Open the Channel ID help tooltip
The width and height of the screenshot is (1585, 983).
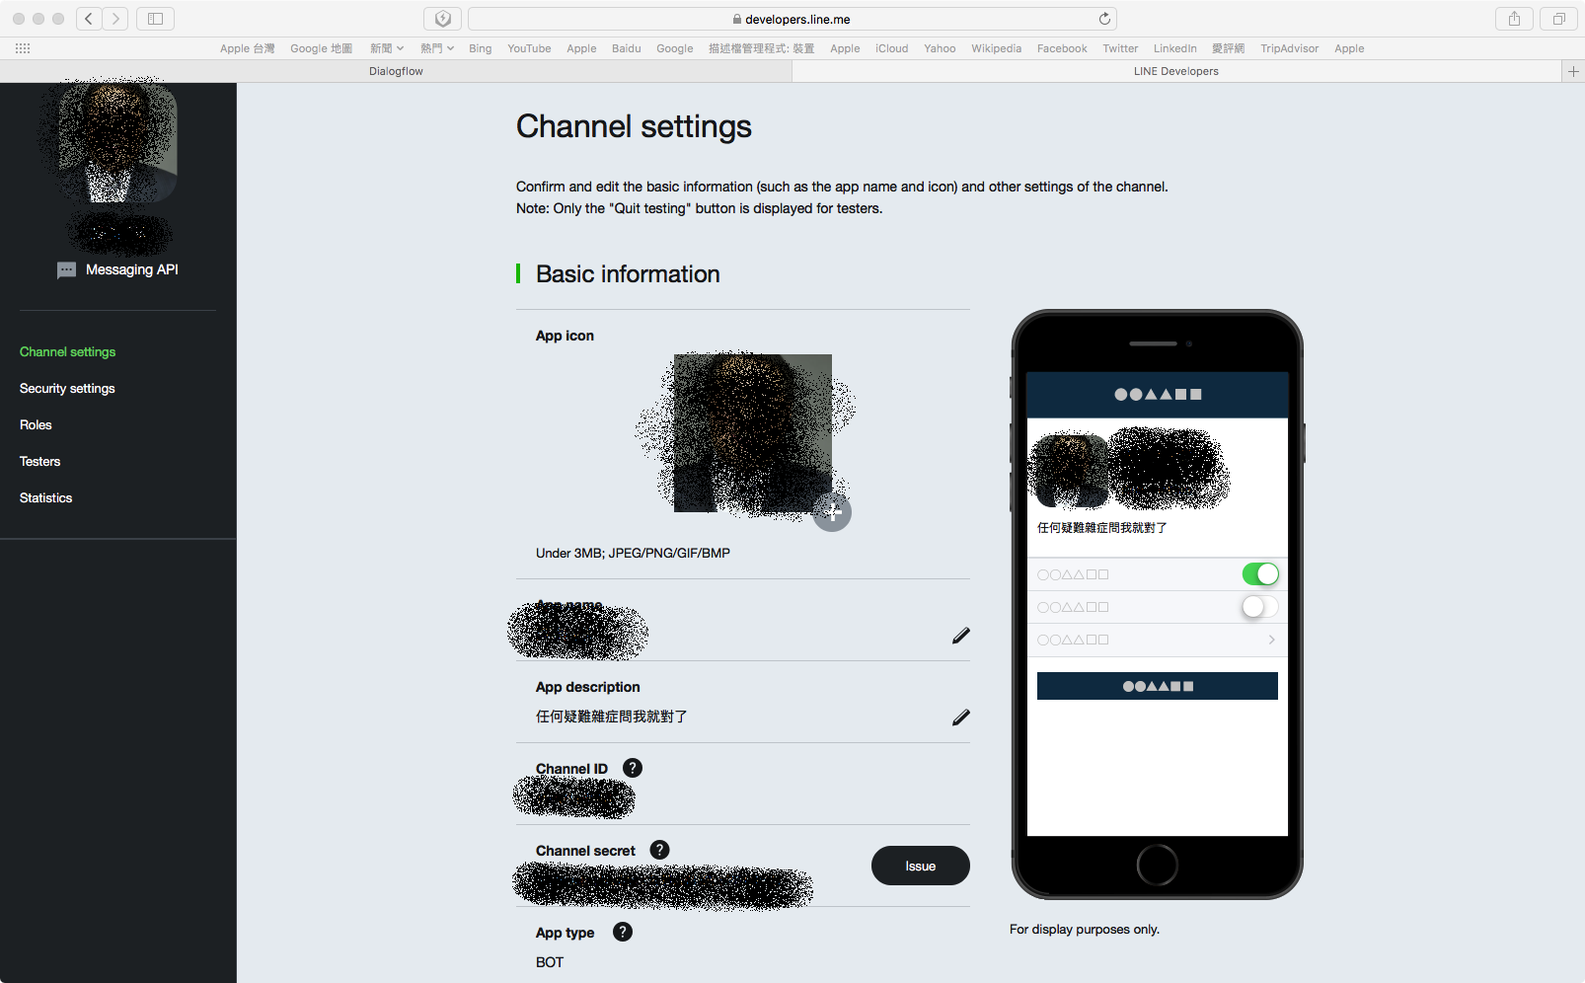[632, 767]
